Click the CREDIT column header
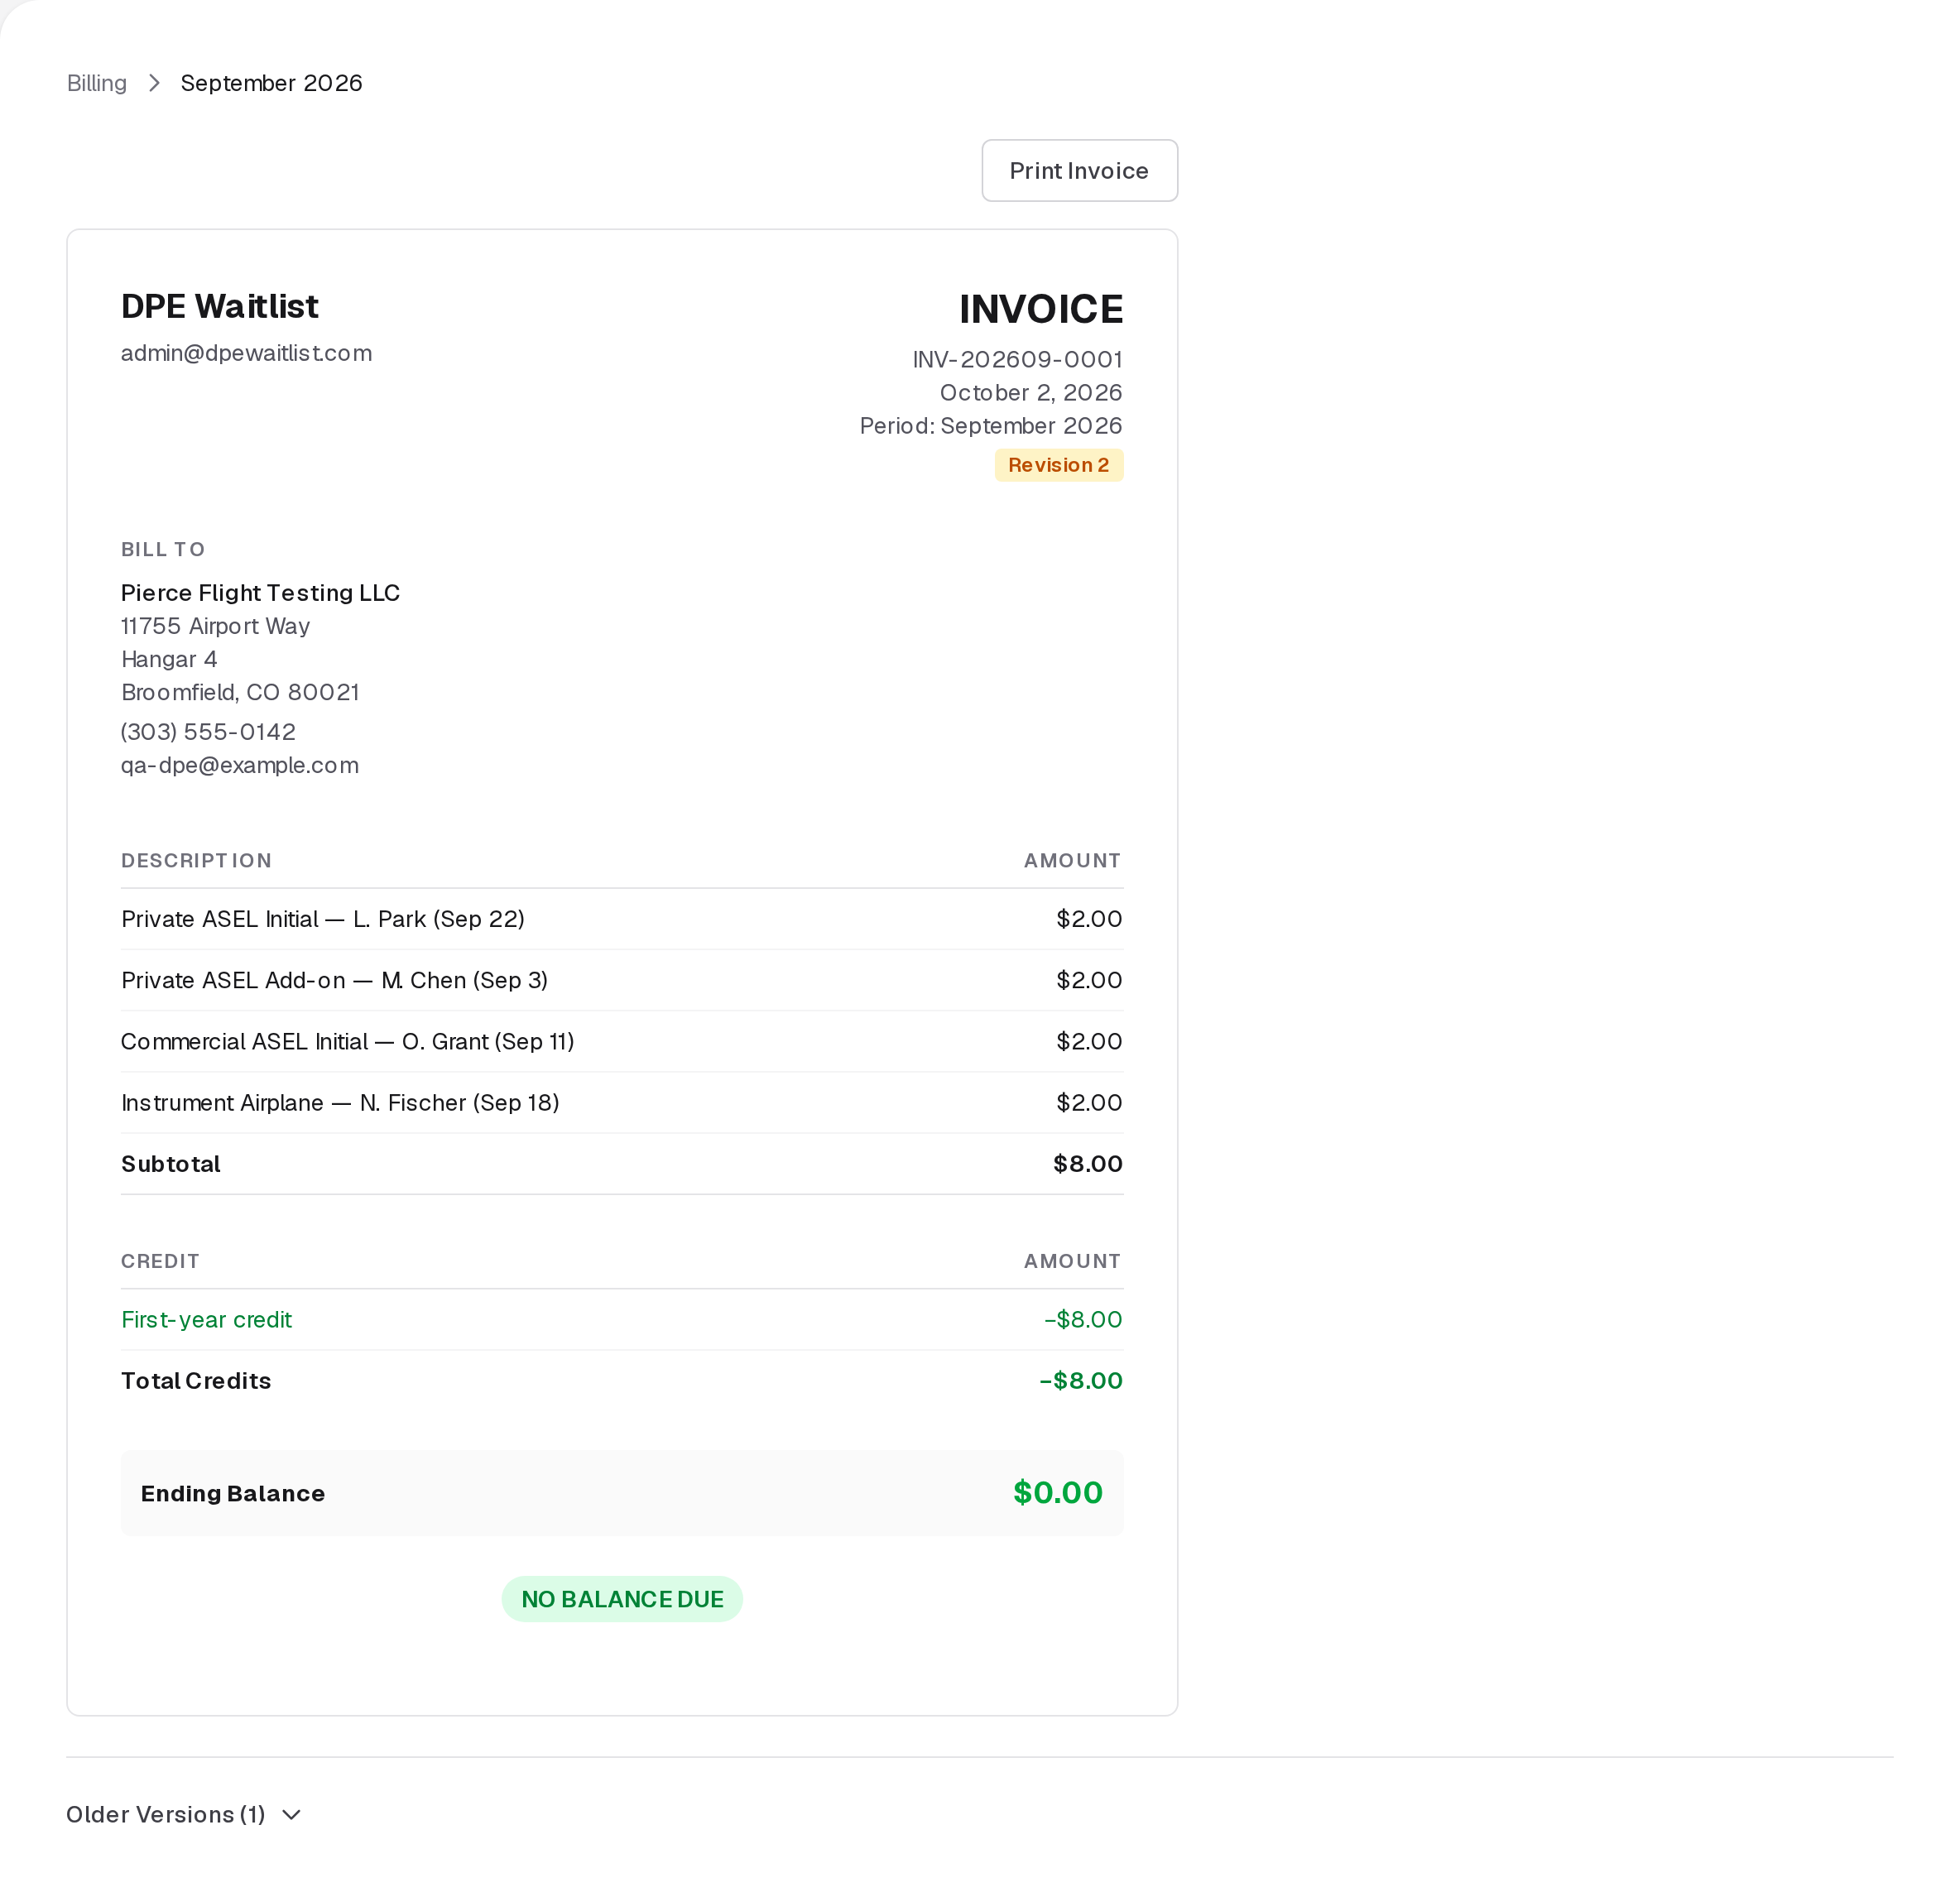 click(x=160, y=1261)
